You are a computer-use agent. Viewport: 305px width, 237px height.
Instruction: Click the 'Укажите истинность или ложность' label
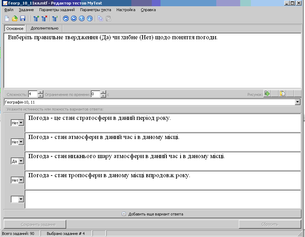pyautogui.click(x=55, y=109)
